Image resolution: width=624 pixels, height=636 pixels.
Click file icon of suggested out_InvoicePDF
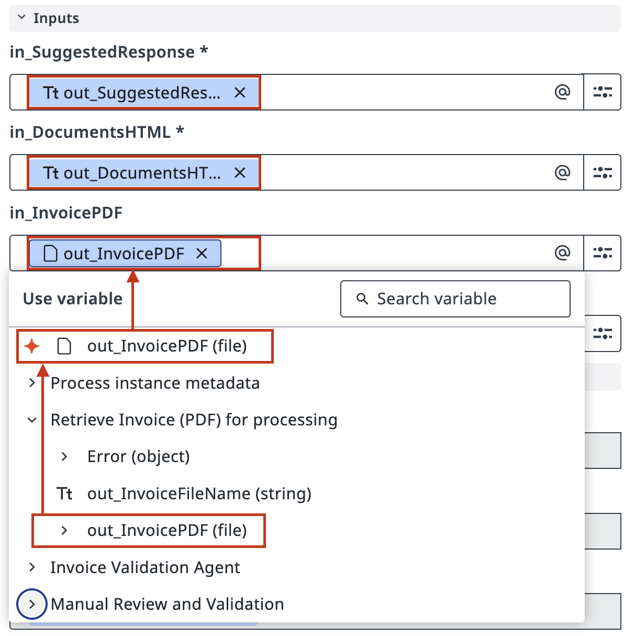[64, 346]
